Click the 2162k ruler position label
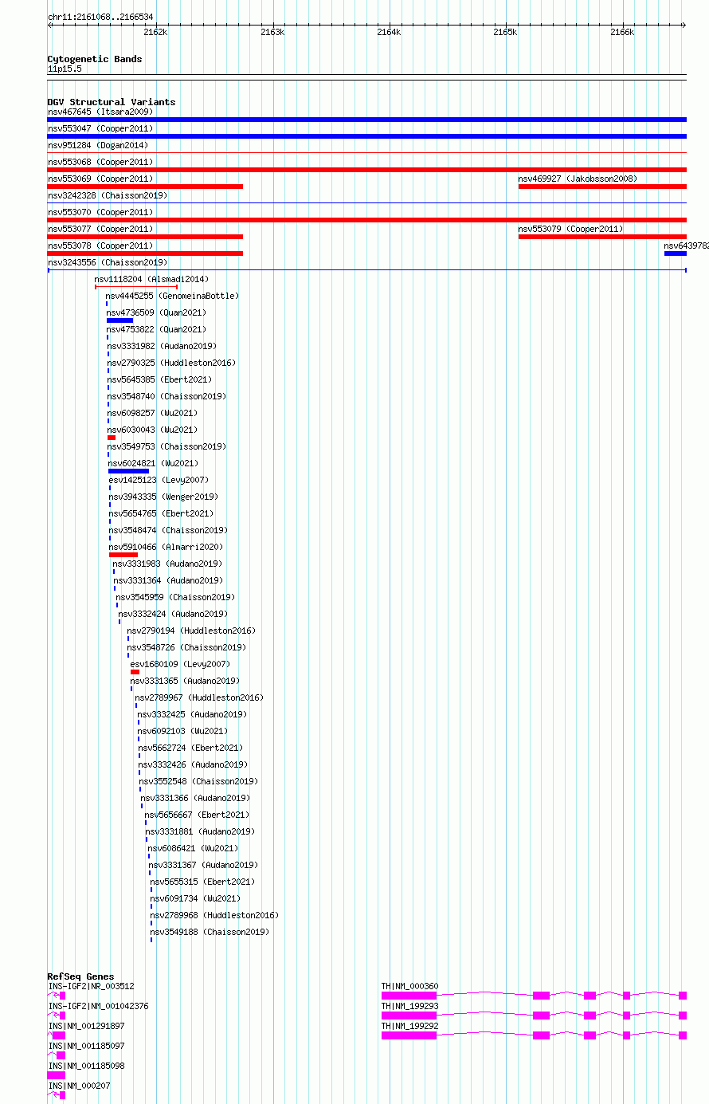 coord(155,32)
